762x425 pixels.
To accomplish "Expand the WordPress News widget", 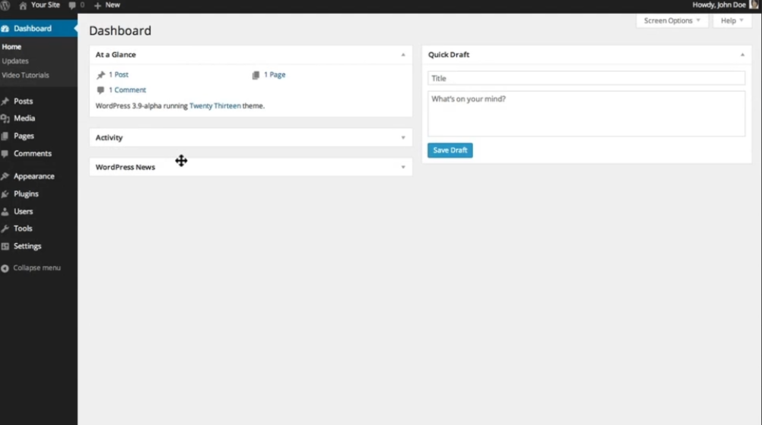I will pos(403,167).
